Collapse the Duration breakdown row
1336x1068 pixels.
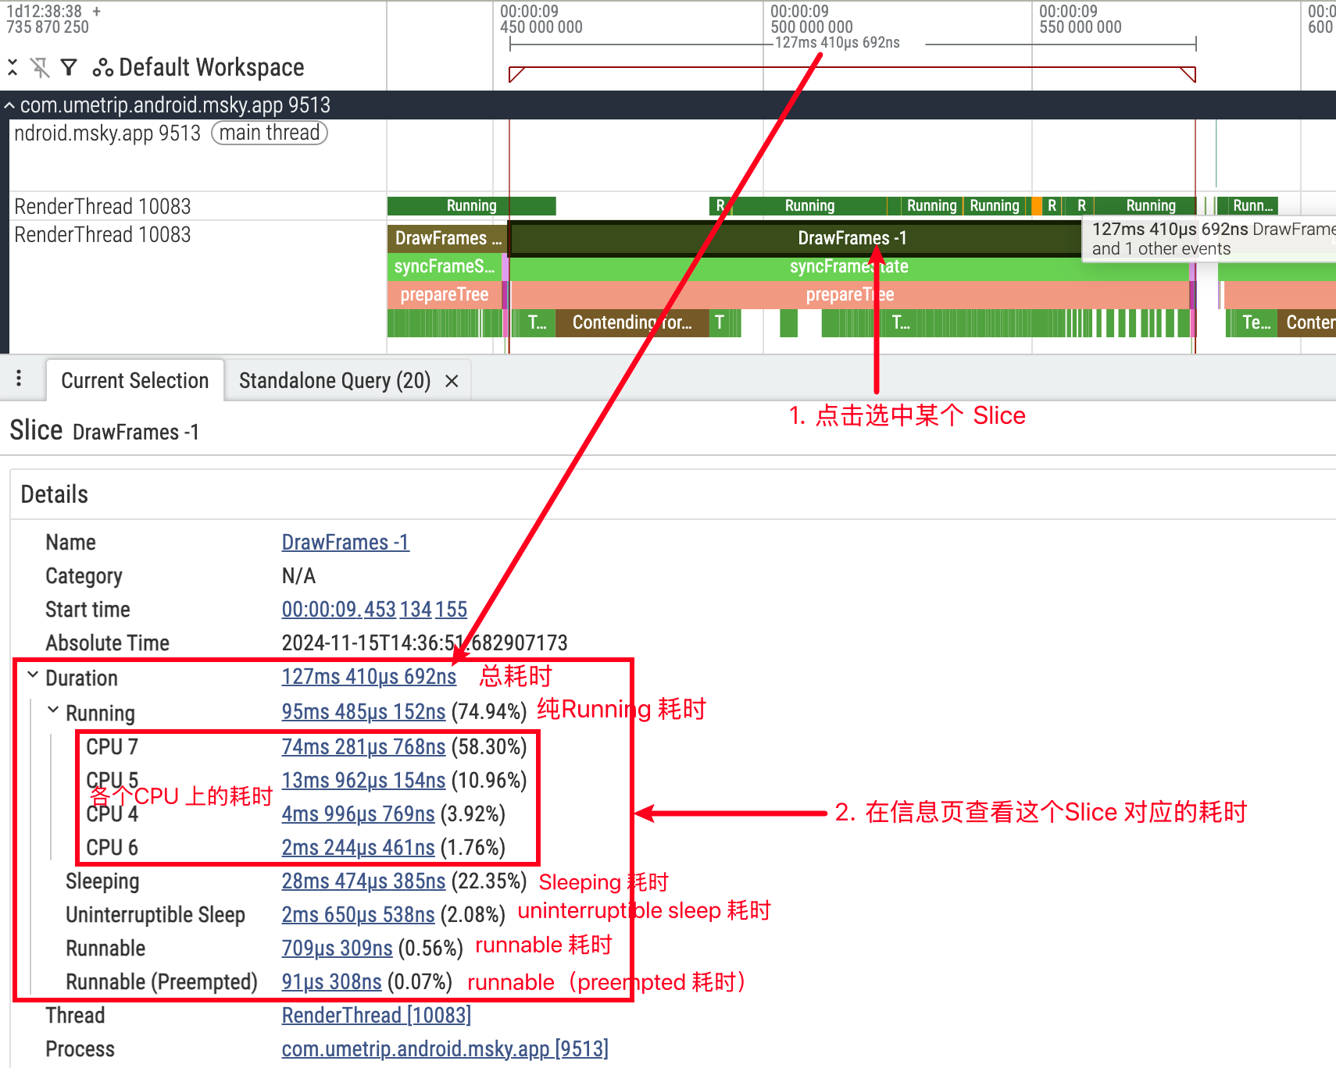[x=33, y=675]
